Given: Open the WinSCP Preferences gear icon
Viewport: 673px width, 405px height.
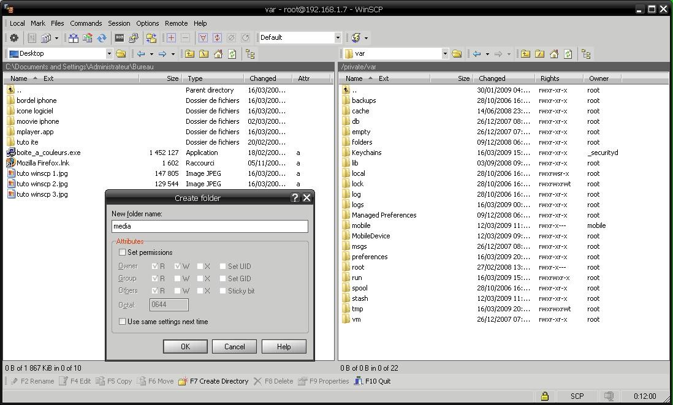Looking at the screenshot, I should coord(12,37).
